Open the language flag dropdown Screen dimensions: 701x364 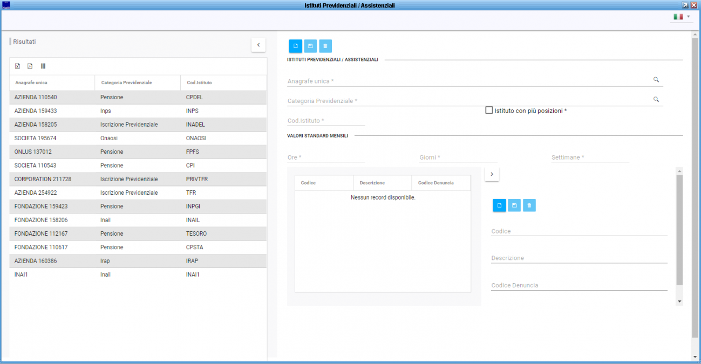[682, 17]
